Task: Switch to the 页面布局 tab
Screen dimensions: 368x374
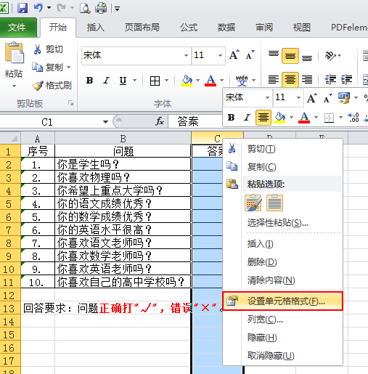Action: [x=142, y=28]
